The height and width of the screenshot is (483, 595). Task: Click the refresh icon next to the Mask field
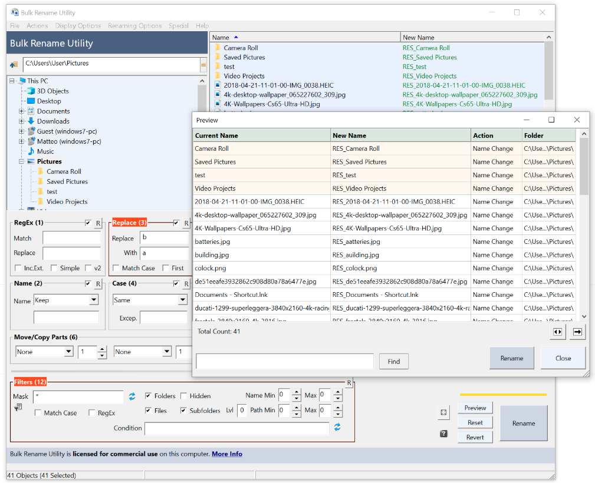132,396
